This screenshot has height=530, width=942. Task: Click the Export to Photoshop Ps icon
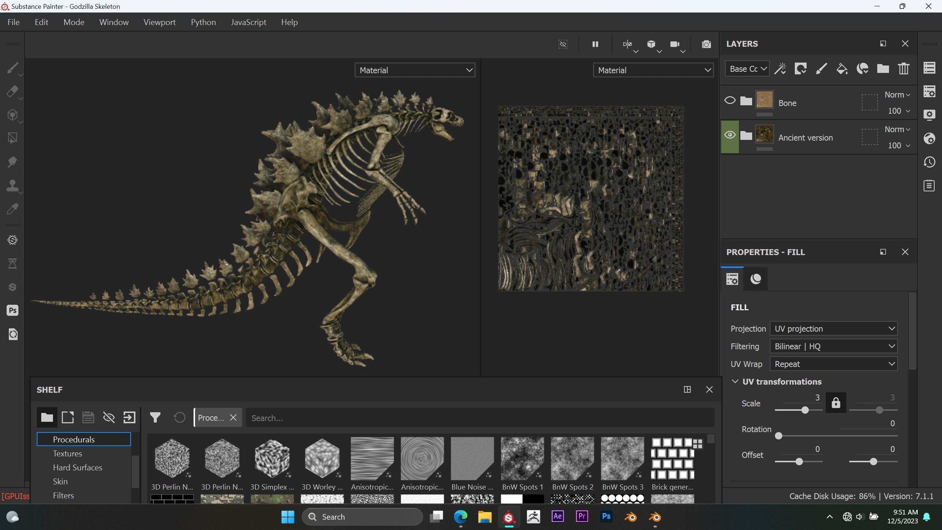point(13,310)
